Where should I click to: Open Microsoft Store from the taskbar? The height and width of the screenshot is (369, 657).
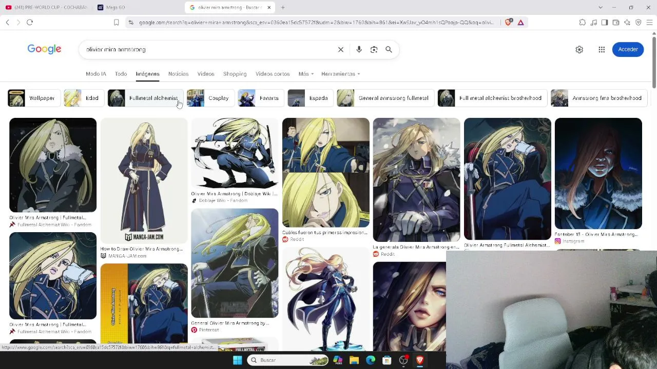(x=387, y=360)
